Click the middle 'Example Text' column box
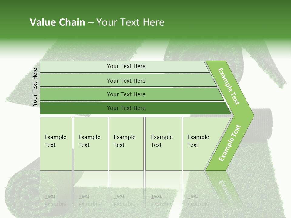Viewport: 291px width, 218px height. click(126, 144)
